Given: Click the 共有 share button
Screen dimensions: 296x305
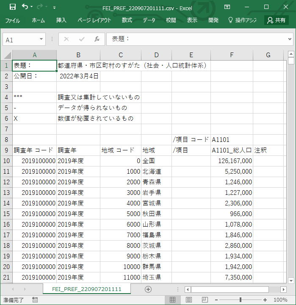Looking at the screenshot, I should pyautogui.click(x=276, y=20).
